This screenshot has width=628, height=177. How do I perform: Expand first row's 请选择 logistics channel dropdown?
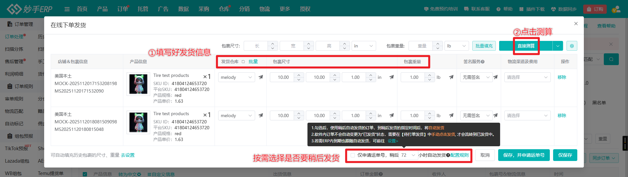[x=527, y=77]
